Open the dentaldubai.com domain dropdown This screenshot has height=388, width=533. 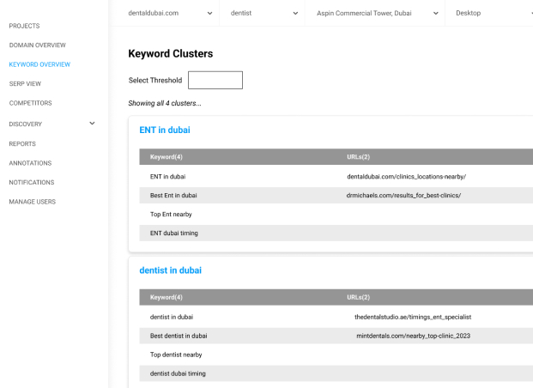[171, 13]
